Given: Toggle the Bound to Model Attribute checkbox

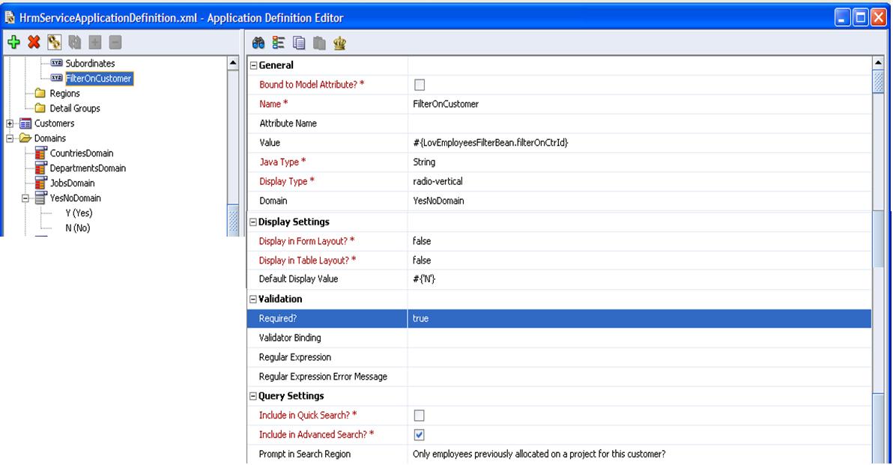Looking at the screenshot, I should [420, 85].
